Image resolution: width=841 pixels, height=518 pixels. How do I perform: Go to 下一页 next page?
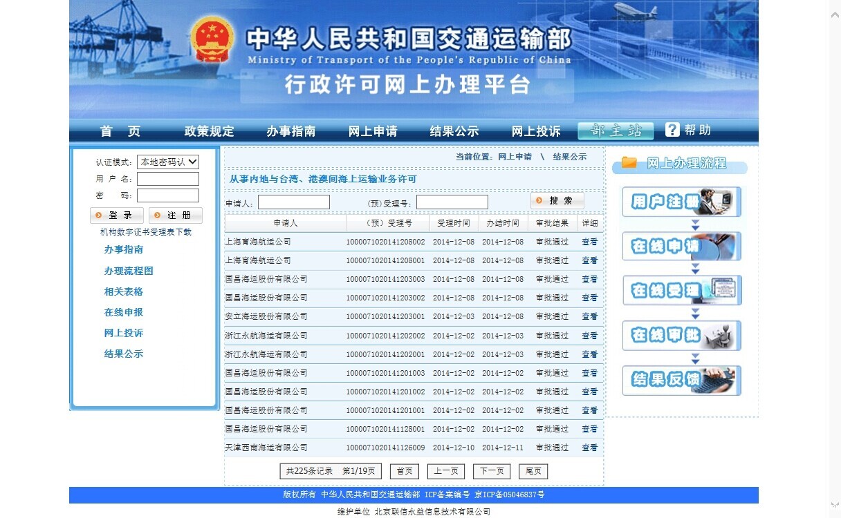492,471
